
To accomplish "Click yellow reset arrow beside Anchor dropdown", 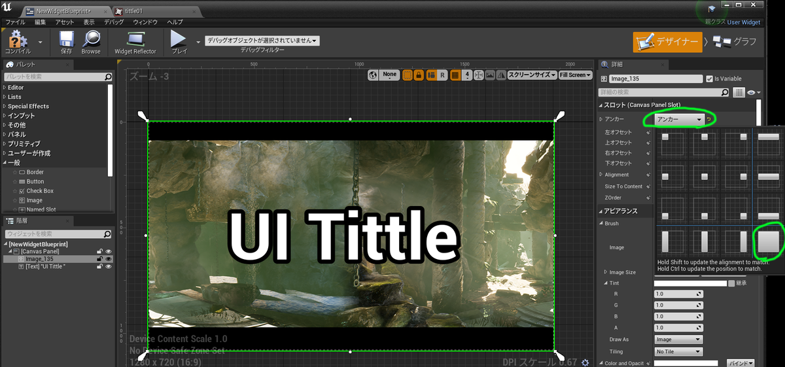I will click(710, 120).
